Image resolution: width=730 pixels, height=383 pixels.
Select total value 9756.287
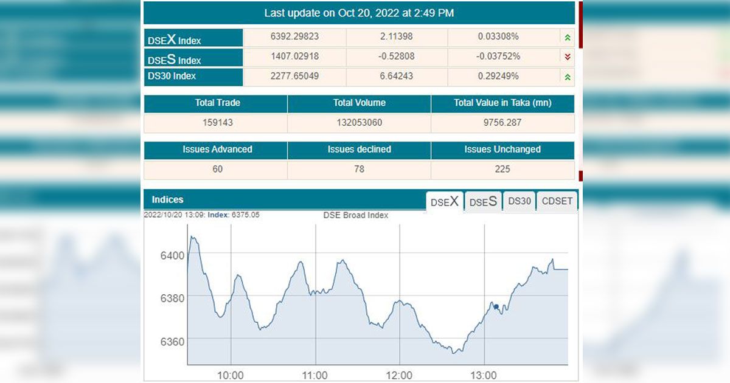502,122
